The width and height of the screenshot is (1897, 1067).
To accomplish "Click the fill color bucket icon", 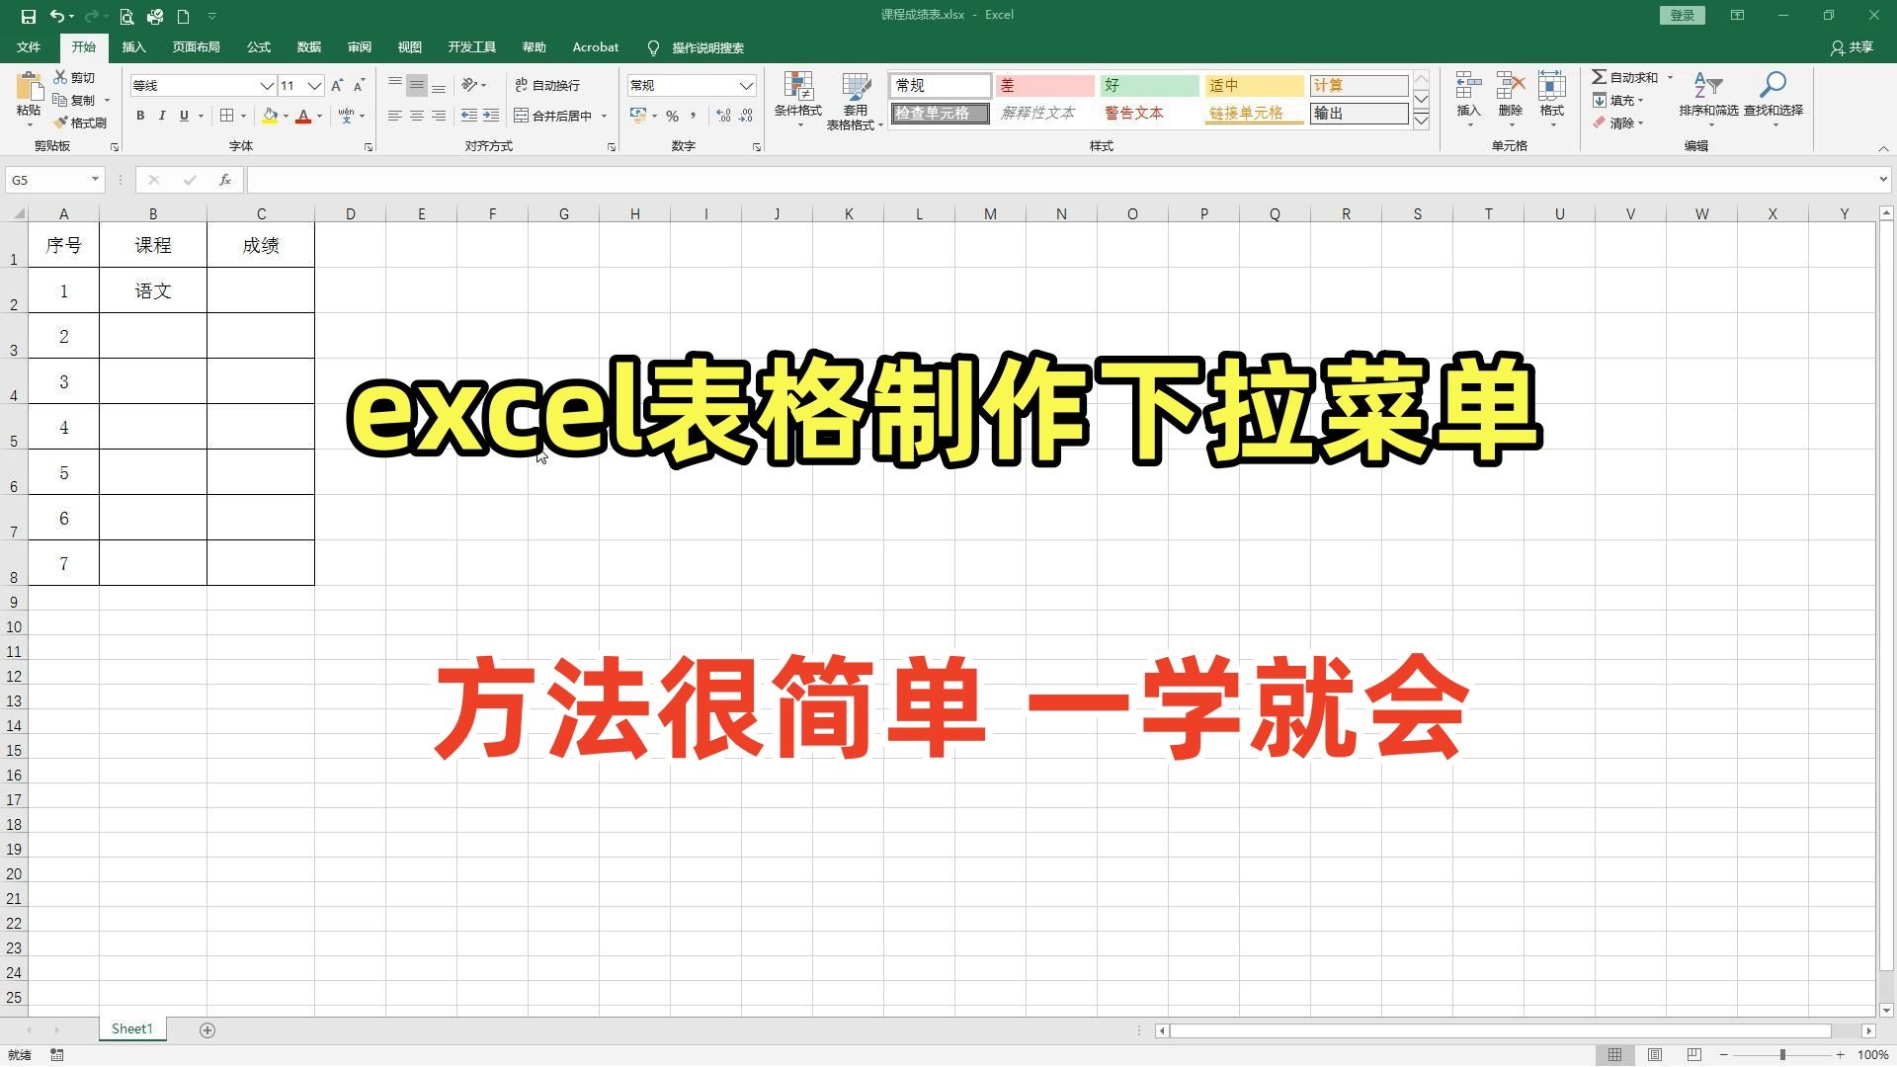I will 270,116.
